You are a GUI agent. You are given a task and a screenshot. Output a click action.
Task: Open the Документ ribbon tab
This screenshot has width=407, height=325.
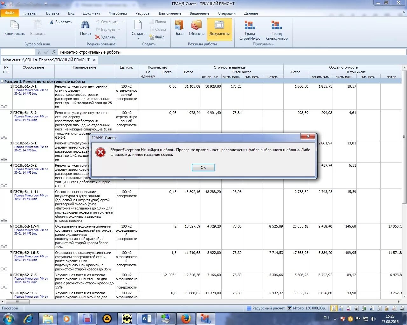point(92,13)
